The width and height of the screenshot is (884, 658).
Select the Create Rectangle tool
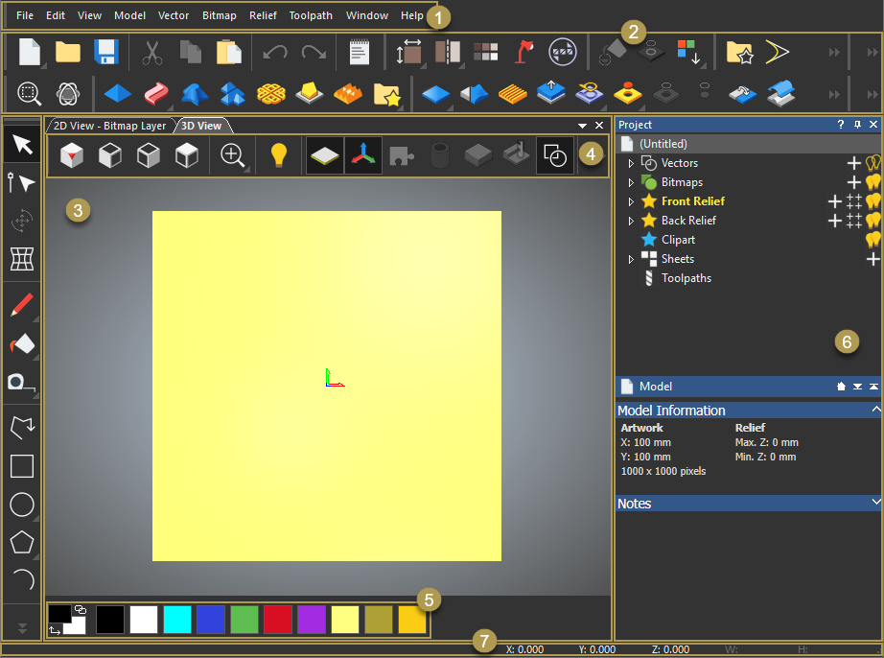(22, 466)
